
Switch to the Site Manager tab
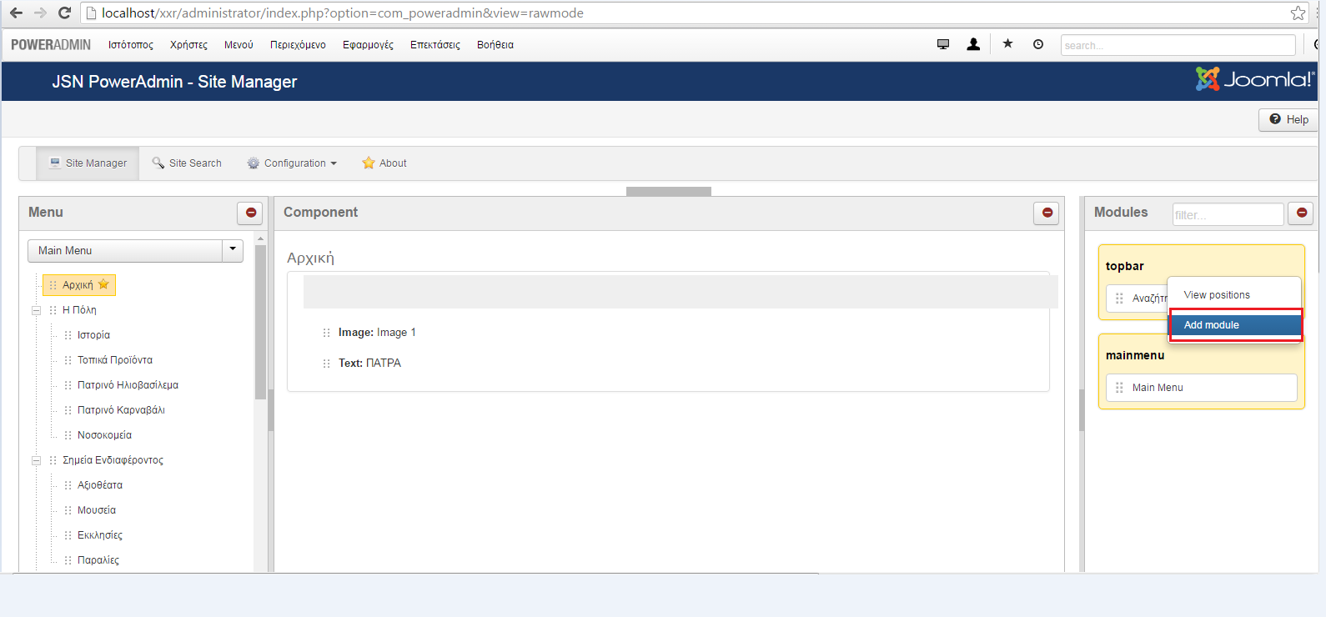click(88, 163)
